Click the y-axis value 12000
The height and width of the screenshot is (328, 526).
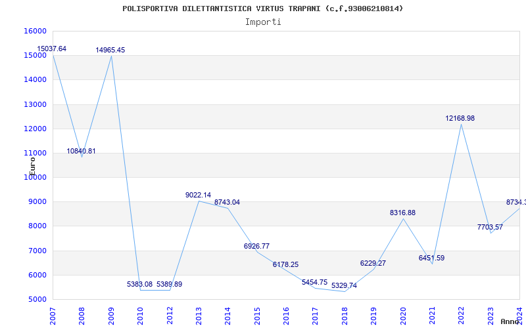click(36, 129)
